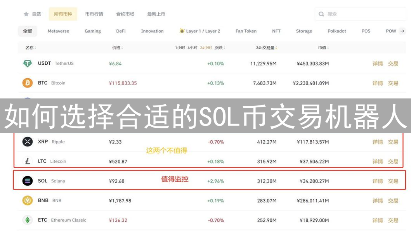
Task: Open 交易 for BTC row
Action: tap(393, 83)
